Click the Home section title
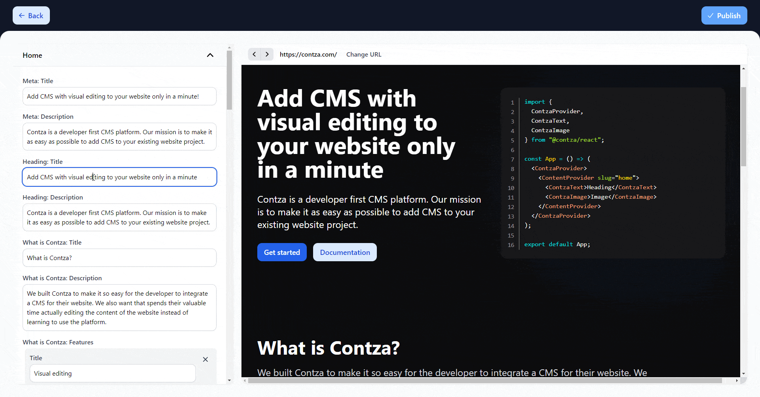This screenshot has width=760, height=397. point(32,55)
